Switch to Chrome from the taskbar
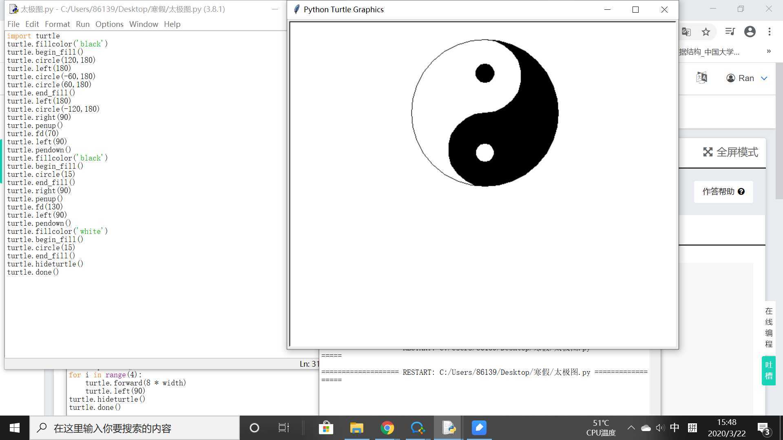The height and width of the screenshot is (440, 783). (x=387, y=428)
